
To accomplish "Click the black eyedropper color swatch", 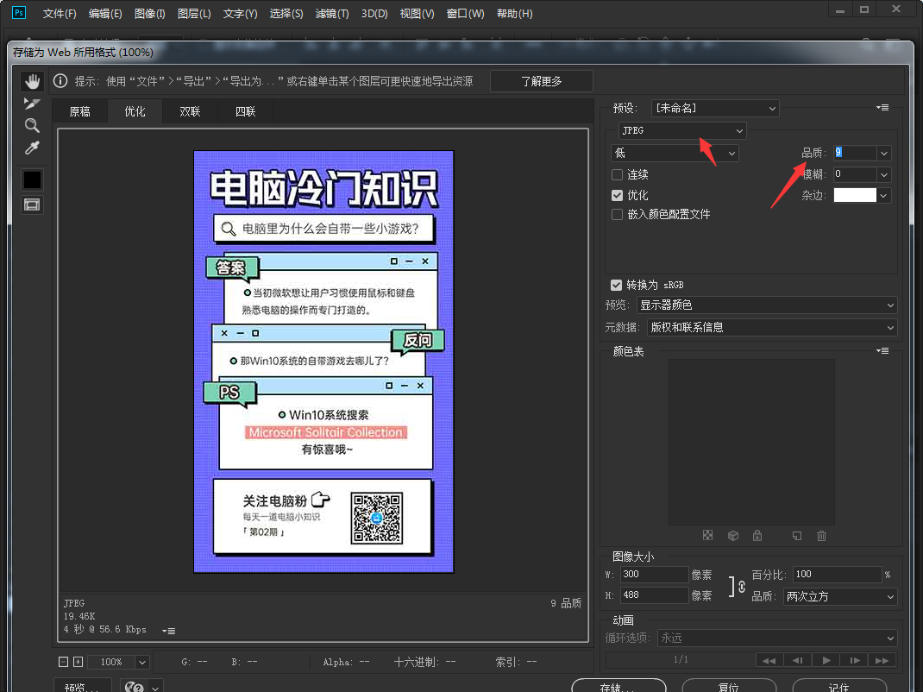I will coord(32,179).
